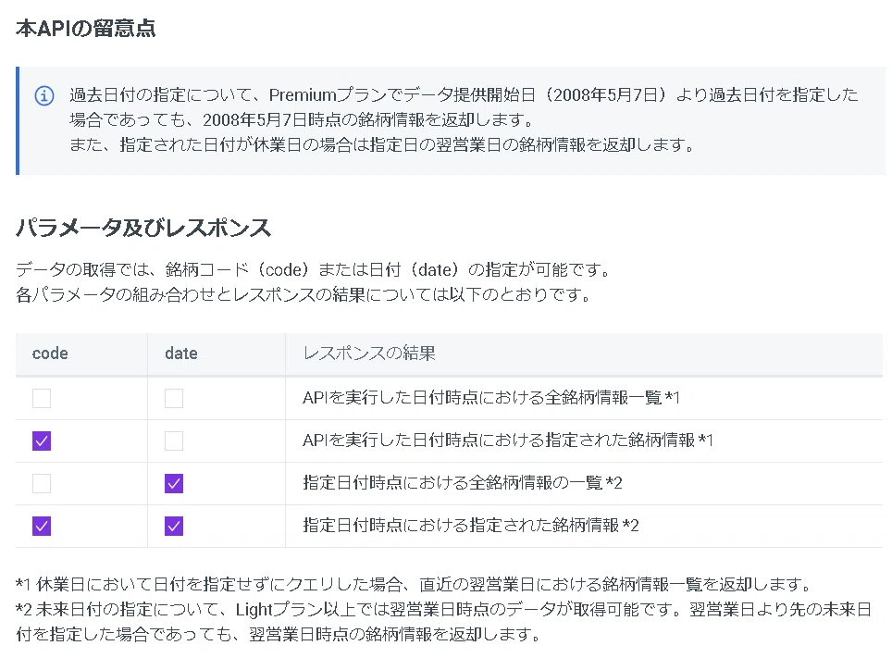The height and width of the screenshot is (658, 892).
Task: Click the *1 休業日 footnote line
Action: pos(414,584)
